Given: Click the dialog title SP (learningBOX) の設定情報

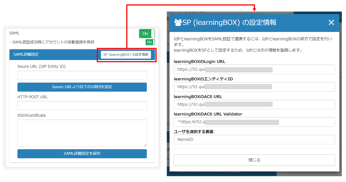Looking at the screenshot, I should pyautogui.click(x=229, y=23).
